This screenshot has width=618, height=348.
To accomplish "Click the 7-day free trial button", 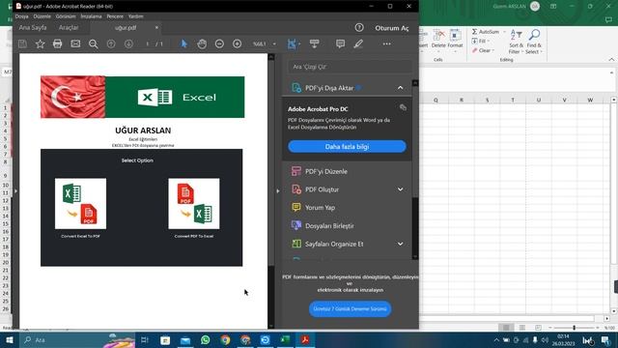I will point(350,309).
